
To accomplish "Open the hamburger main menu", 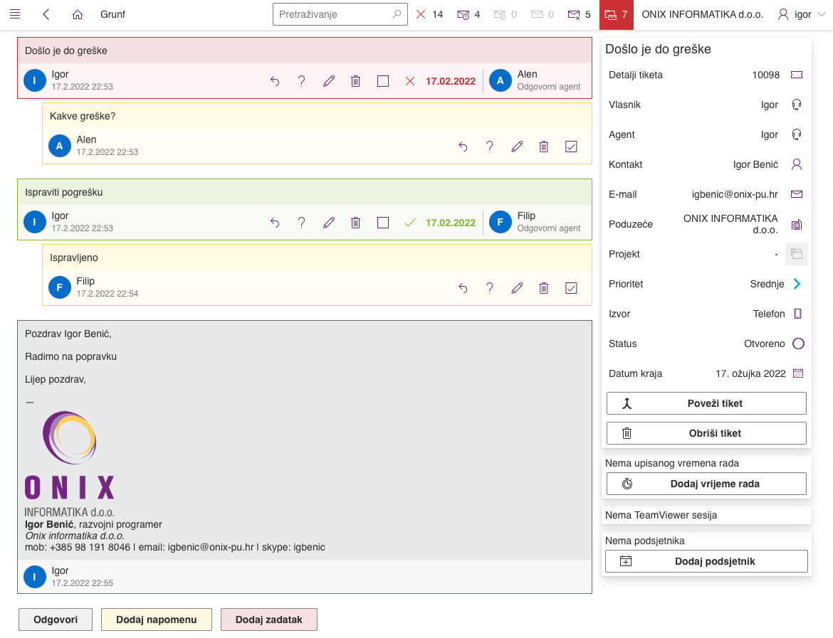I will point(15,14).
